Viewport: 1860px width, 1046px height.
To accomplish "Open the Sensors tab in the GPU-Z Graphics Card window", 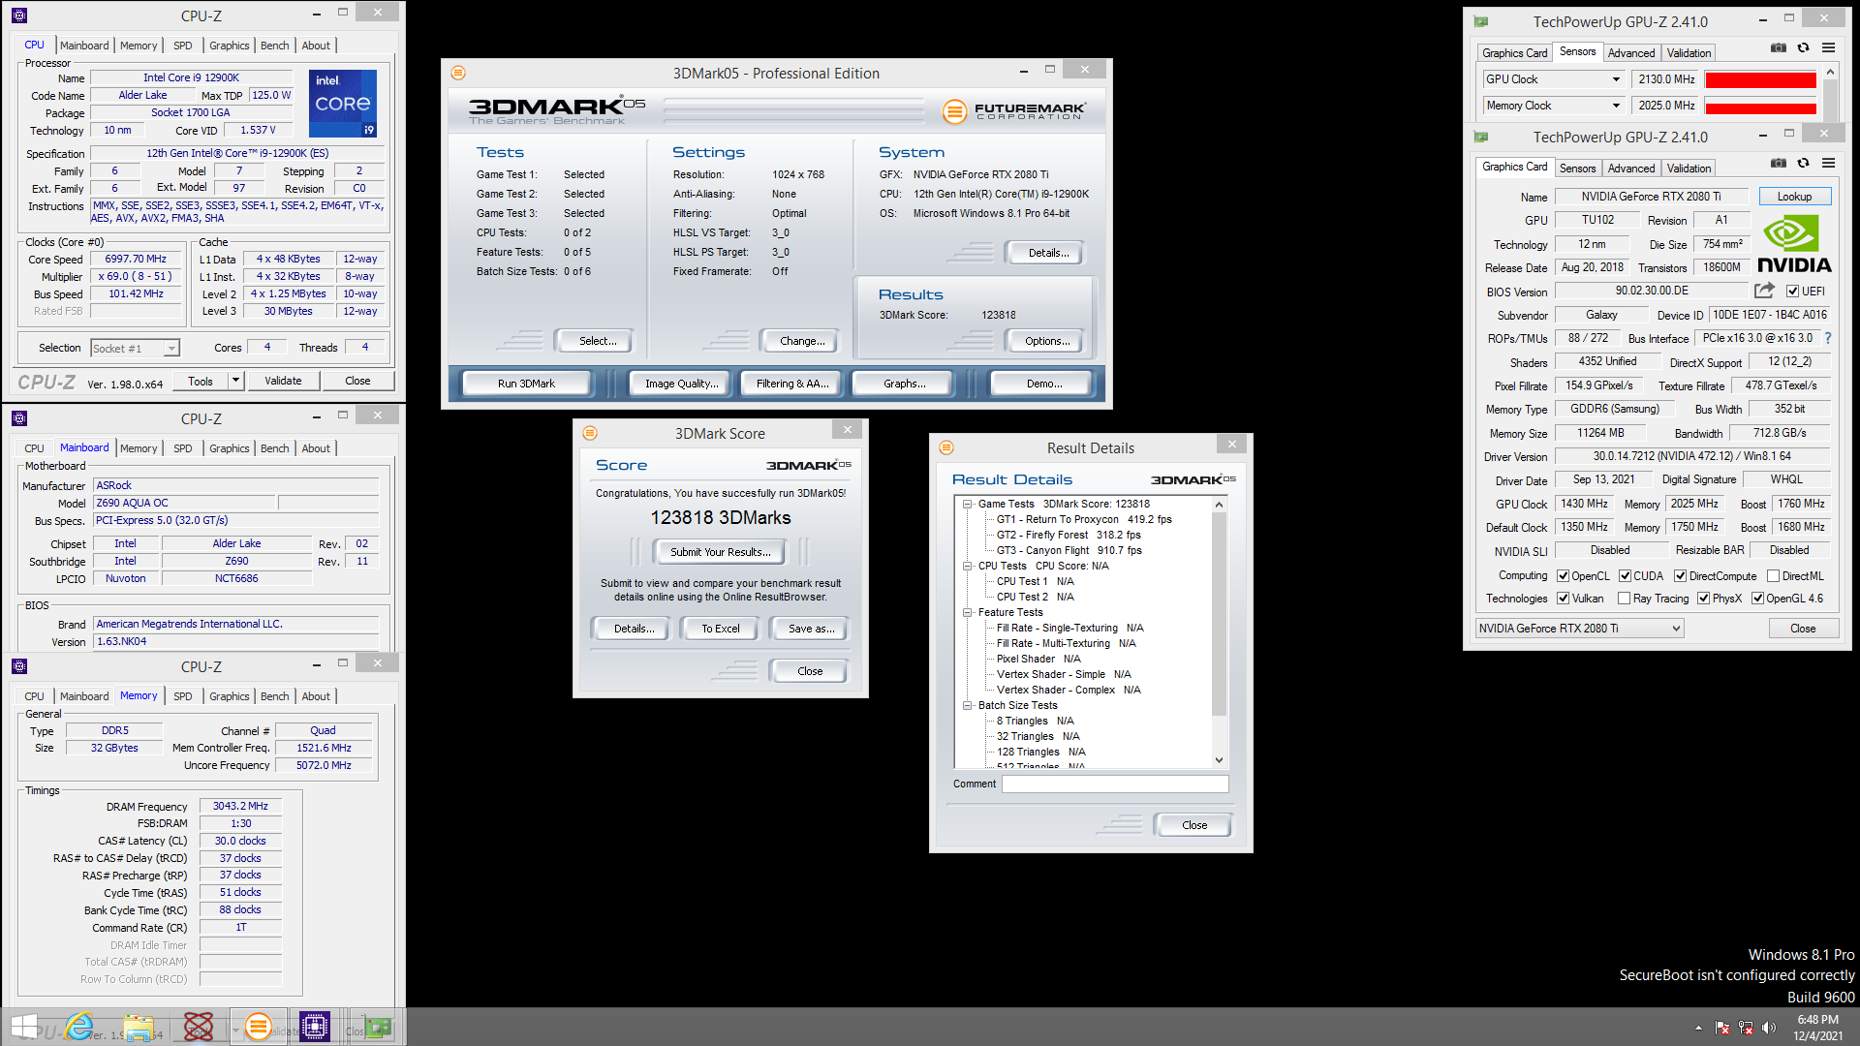I will pyautogui.click(x=1577, y=169).
